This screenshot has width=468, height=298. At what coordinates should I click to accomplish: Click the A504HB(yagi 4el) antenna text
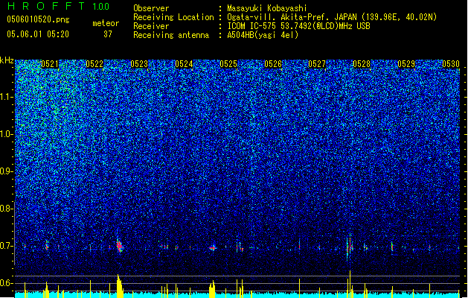(x=263, y=35)
